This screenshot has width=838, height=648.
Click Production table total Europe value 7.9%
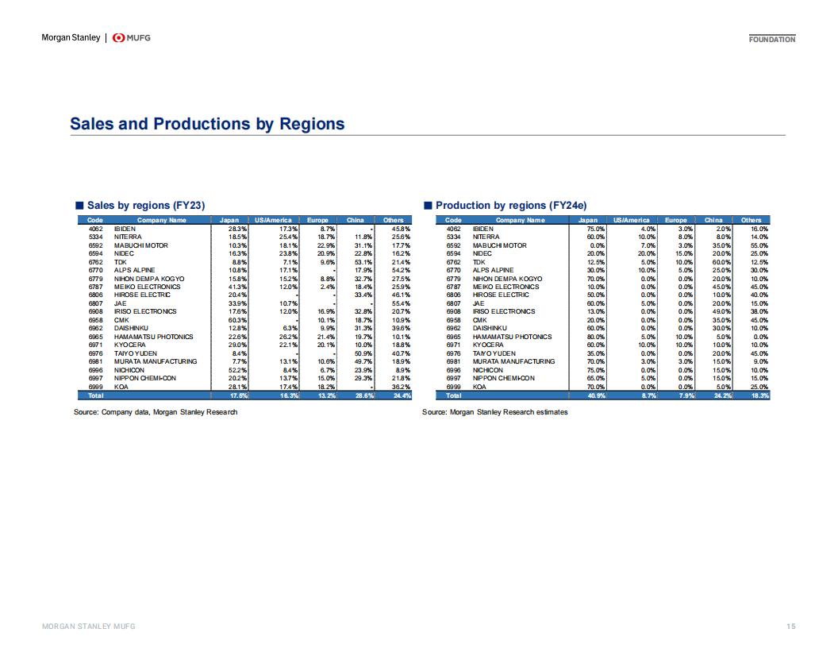pyautogui.click(x=686, y=395)
